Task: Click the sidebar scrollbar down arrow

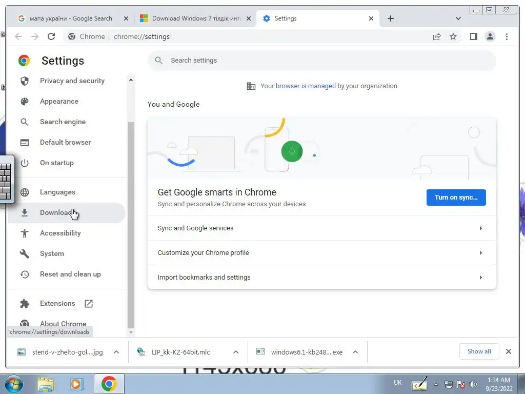Action: (131, 332)
